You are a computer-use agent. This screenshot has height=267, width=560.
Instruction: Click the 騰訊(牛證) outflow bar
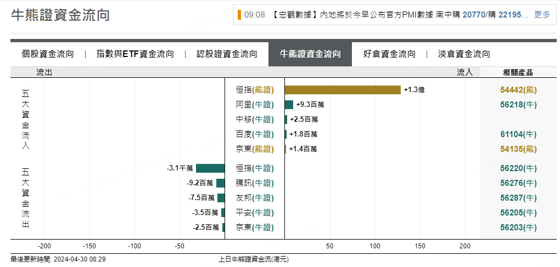click(x=220, y=183)
